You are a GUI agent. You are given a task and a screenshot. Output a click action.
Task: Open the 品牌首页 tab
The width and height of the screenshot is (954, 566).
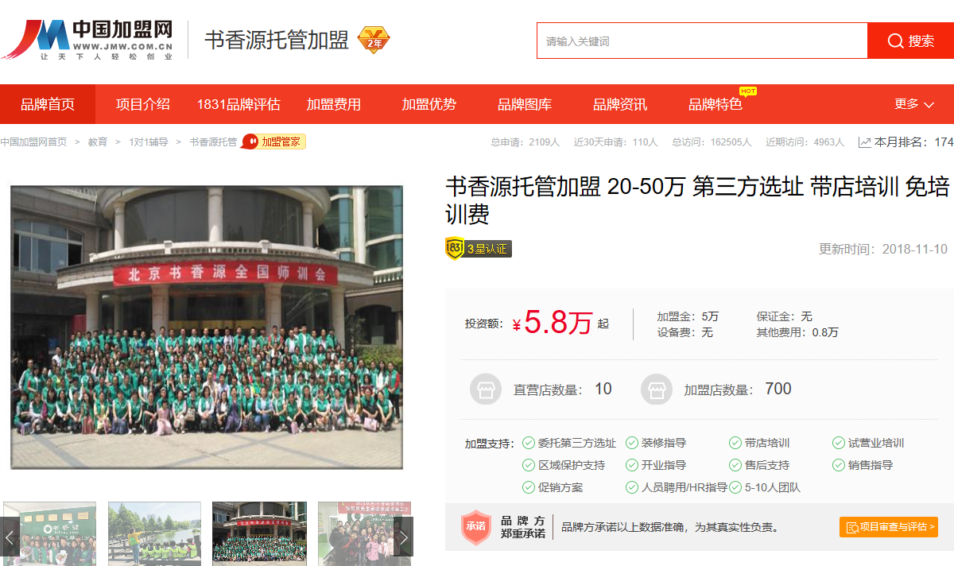pyautogui.click(x=48, y=104)
